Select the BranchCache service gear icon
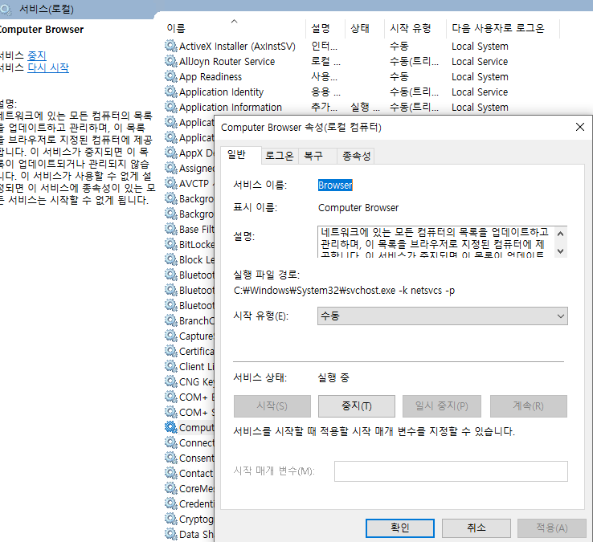The width and height of the screenshot is (593, 542). 171,320
